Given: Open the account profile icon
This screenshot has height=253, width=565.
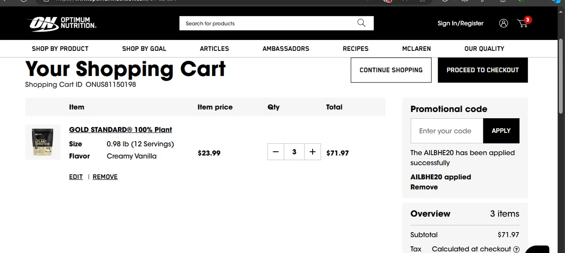Looking at the screenshot, I should 503,23.
